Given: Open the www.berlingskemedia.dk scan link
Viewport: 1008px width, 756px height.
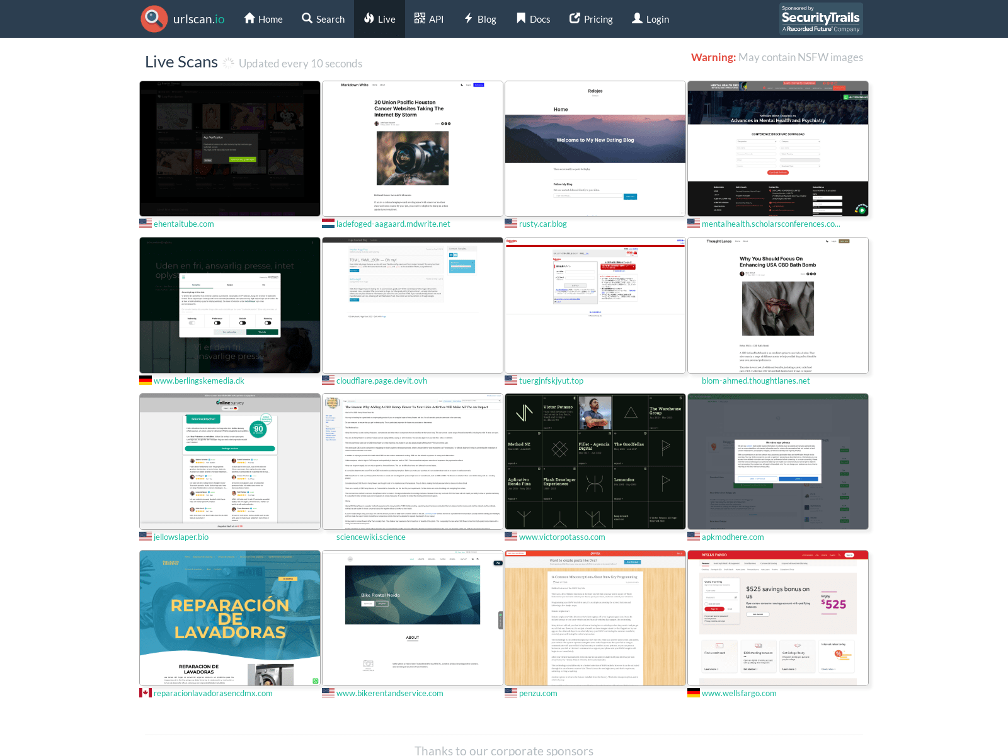Looking at the screenshot, I should tap(199, 381).
